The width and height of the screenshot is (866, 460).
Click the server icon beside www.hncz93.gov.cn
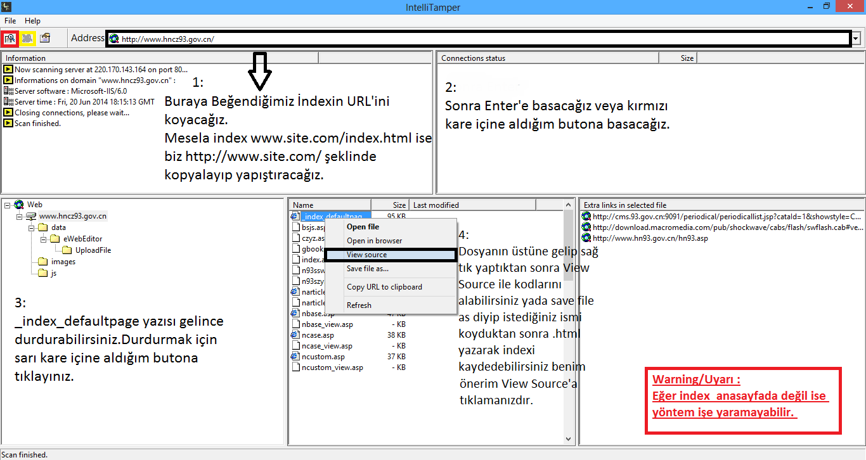click(30, 216)
